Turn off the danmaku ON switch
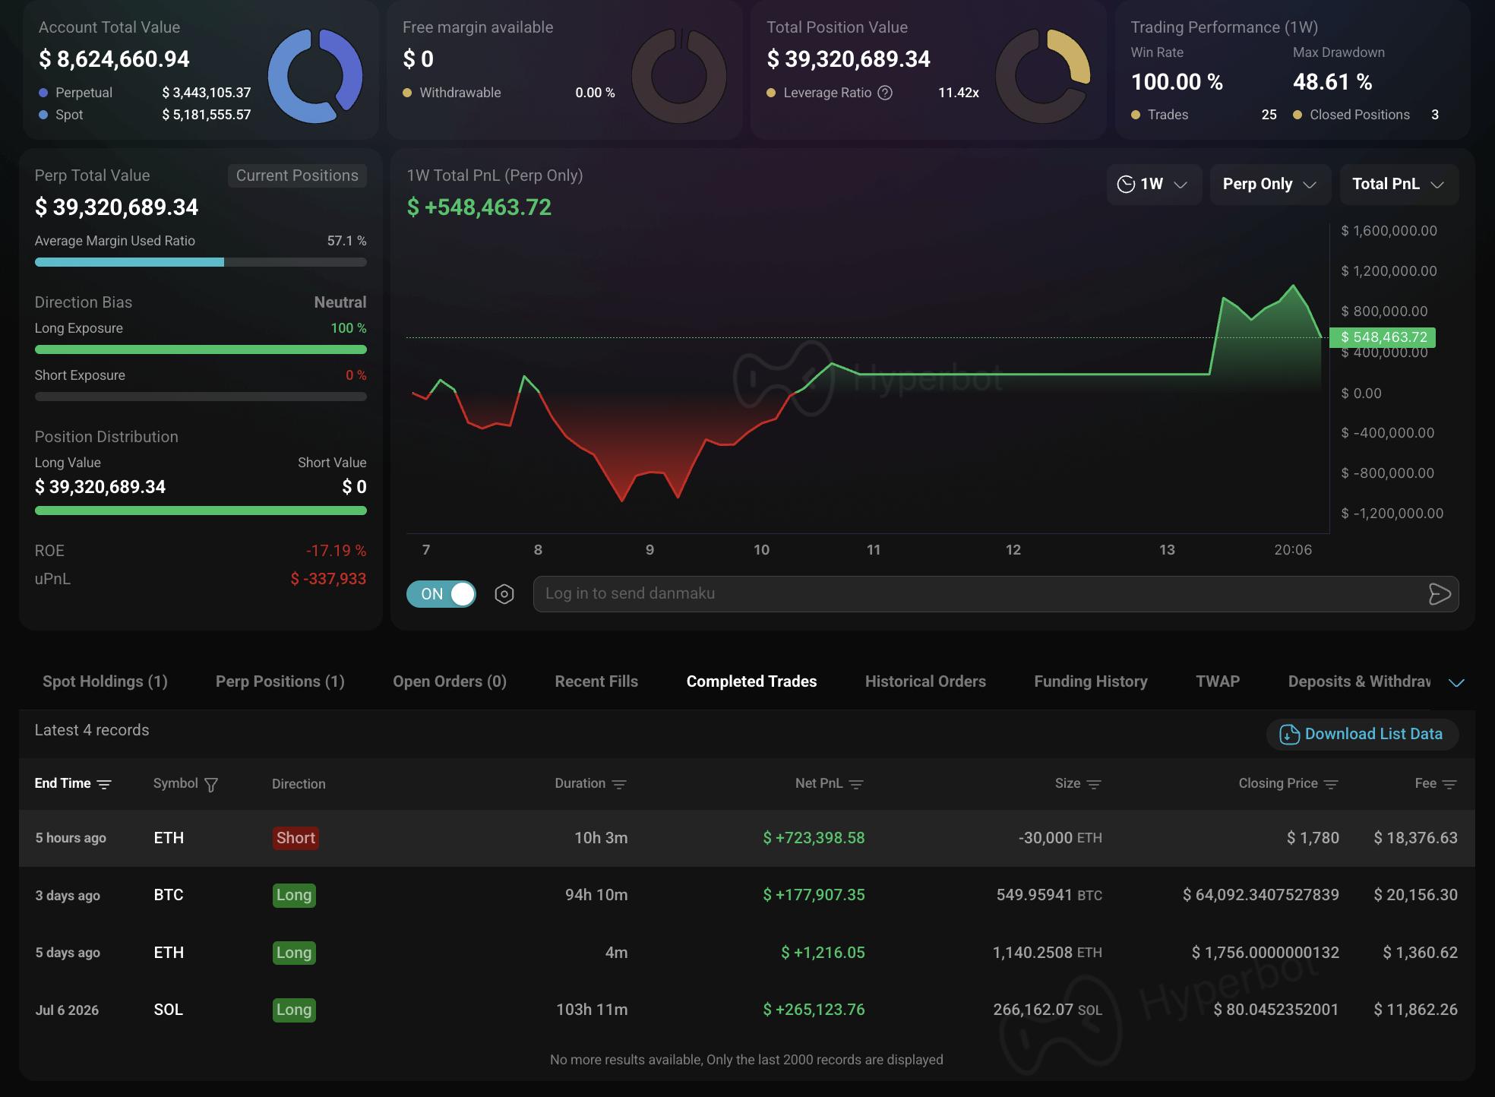Screen dimensions: 1495x1097 (441, 594)
